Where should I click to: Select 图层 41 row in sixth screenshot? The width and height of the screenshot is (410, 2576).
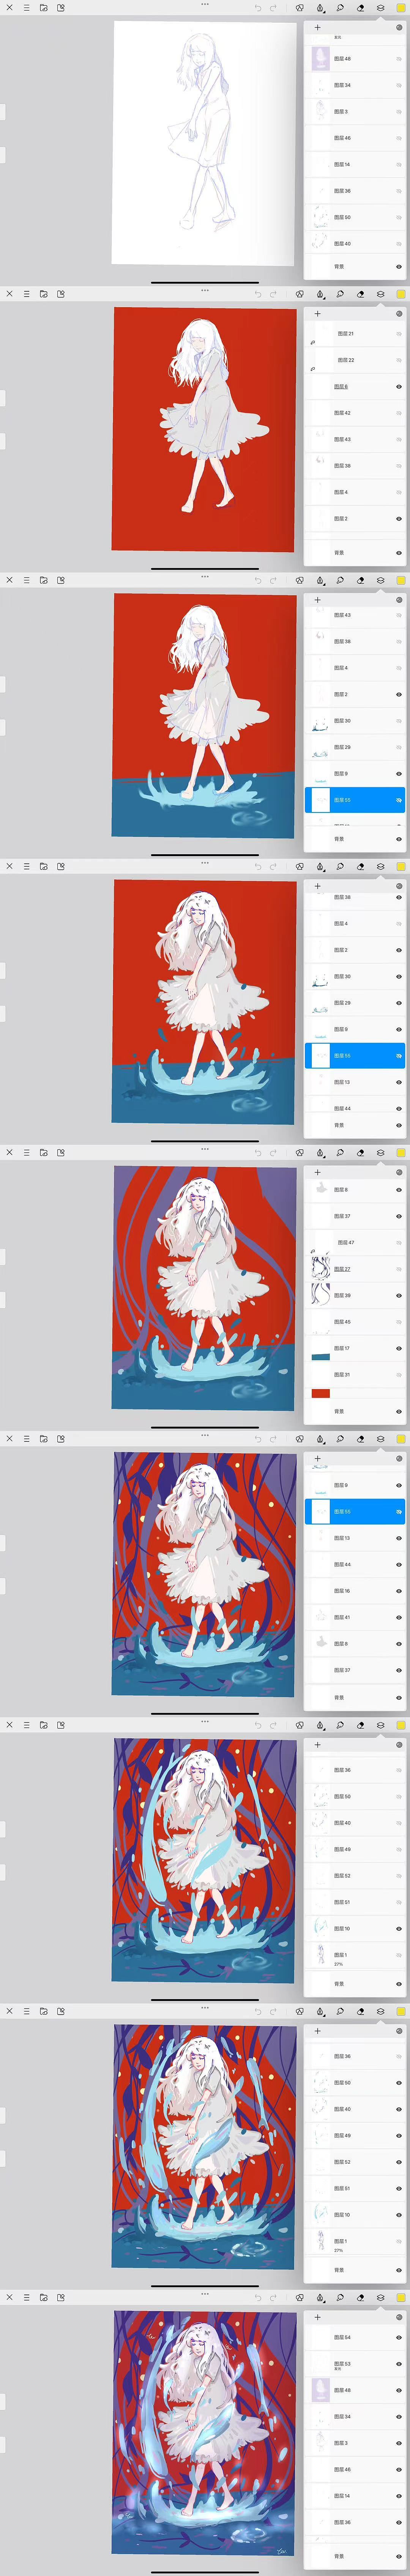[355, 1617]
